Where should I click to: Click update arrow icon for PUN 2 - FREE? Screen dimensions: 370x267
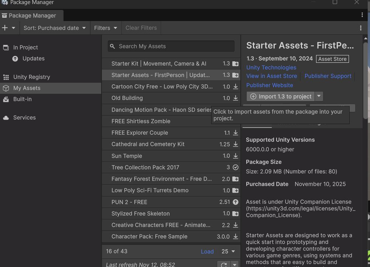(235, 202)
